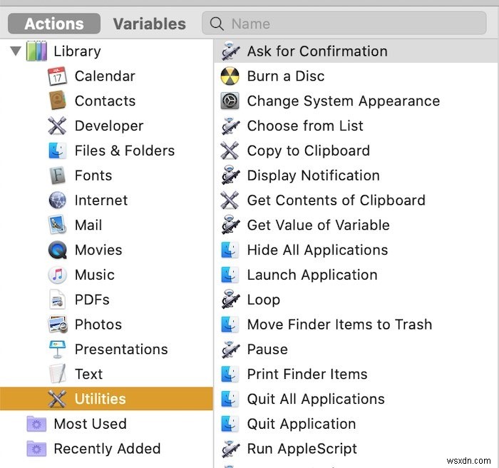Select the Music category icon
The image size is (499, 468).
[x=57, y=275]
